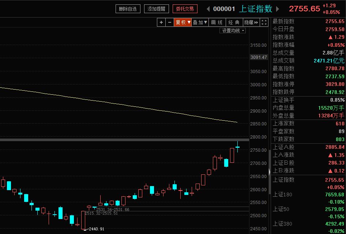Click 总成交量 value 2.88亿手
The height and width of the screenshot is (234, 346).
pyautogui.click(x=333, y=53)
